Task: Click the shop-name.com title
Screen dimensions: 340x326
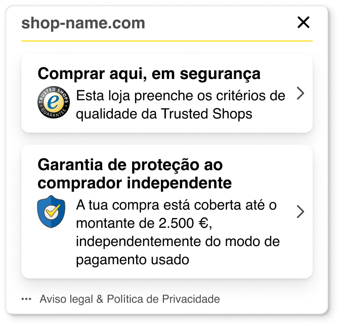Action: 83,23
